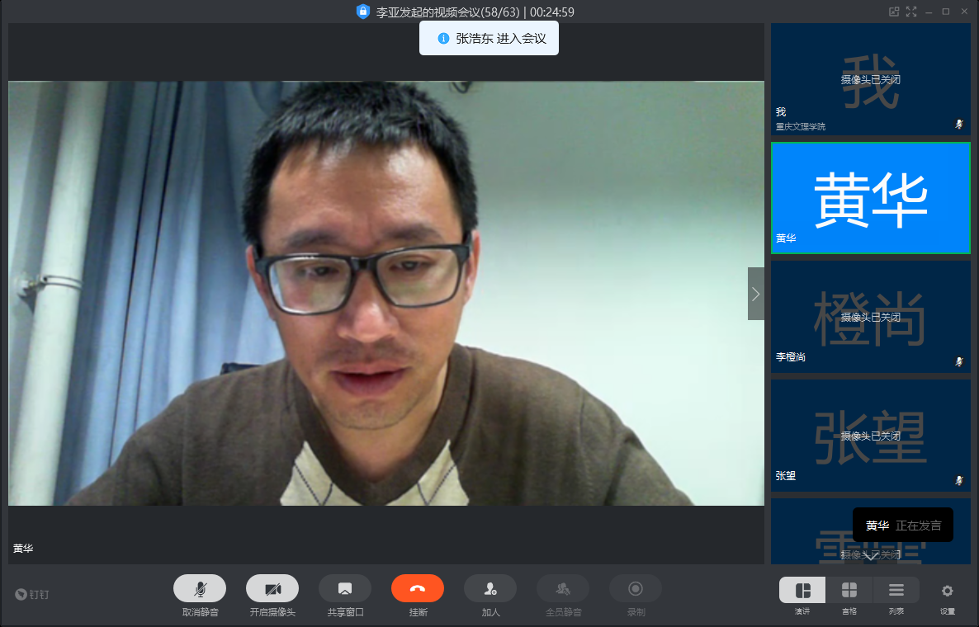
Task: Switch to 演讲 speaker view
Action: click(x=802, y=590)
